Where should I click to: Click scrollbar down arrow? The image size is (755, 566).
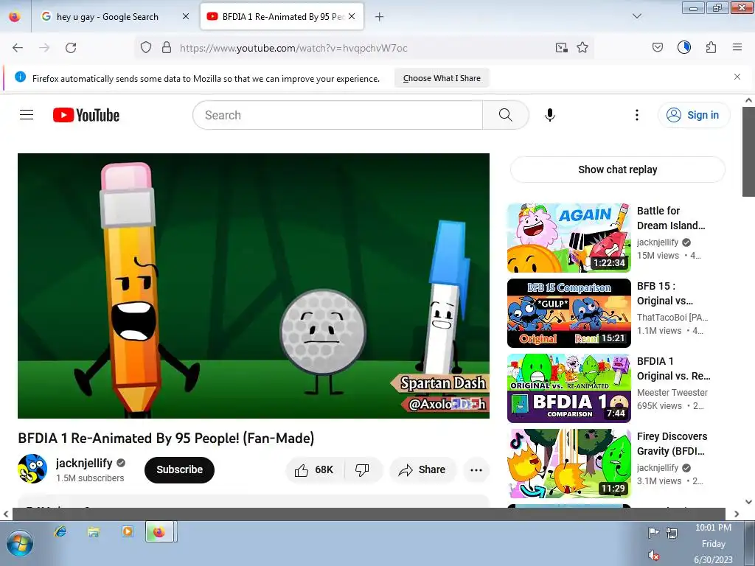click(x=749, y=501)
